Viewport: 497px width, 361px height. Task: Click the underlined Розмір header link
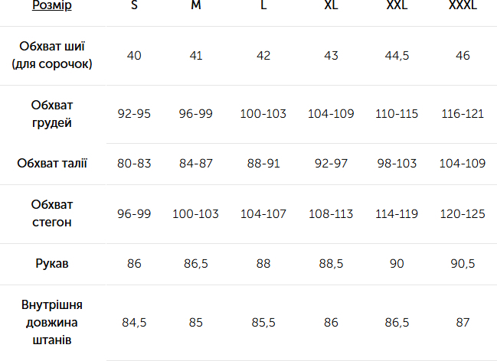pos(52,6)
